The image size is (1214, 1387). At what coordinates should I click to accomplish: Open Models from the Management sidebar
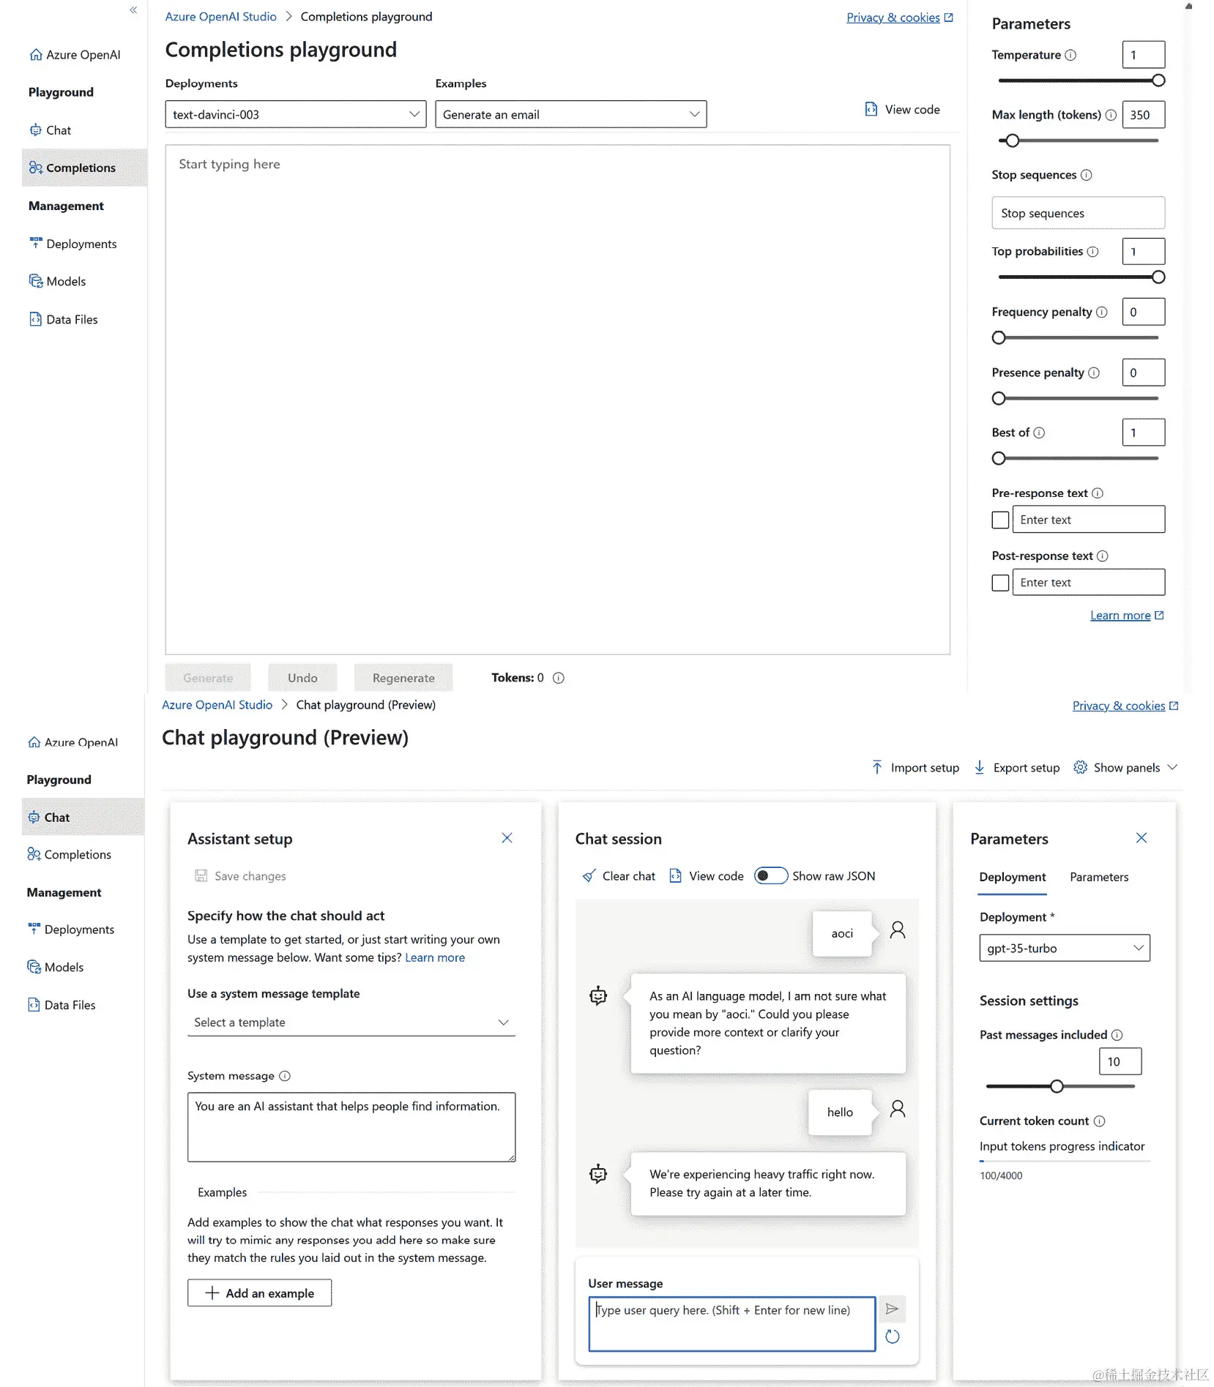pos(63,966)
